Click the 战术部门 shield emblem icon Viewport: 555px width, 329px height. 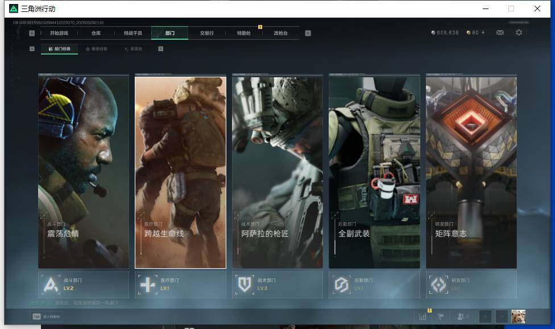(x=245, y=285)
